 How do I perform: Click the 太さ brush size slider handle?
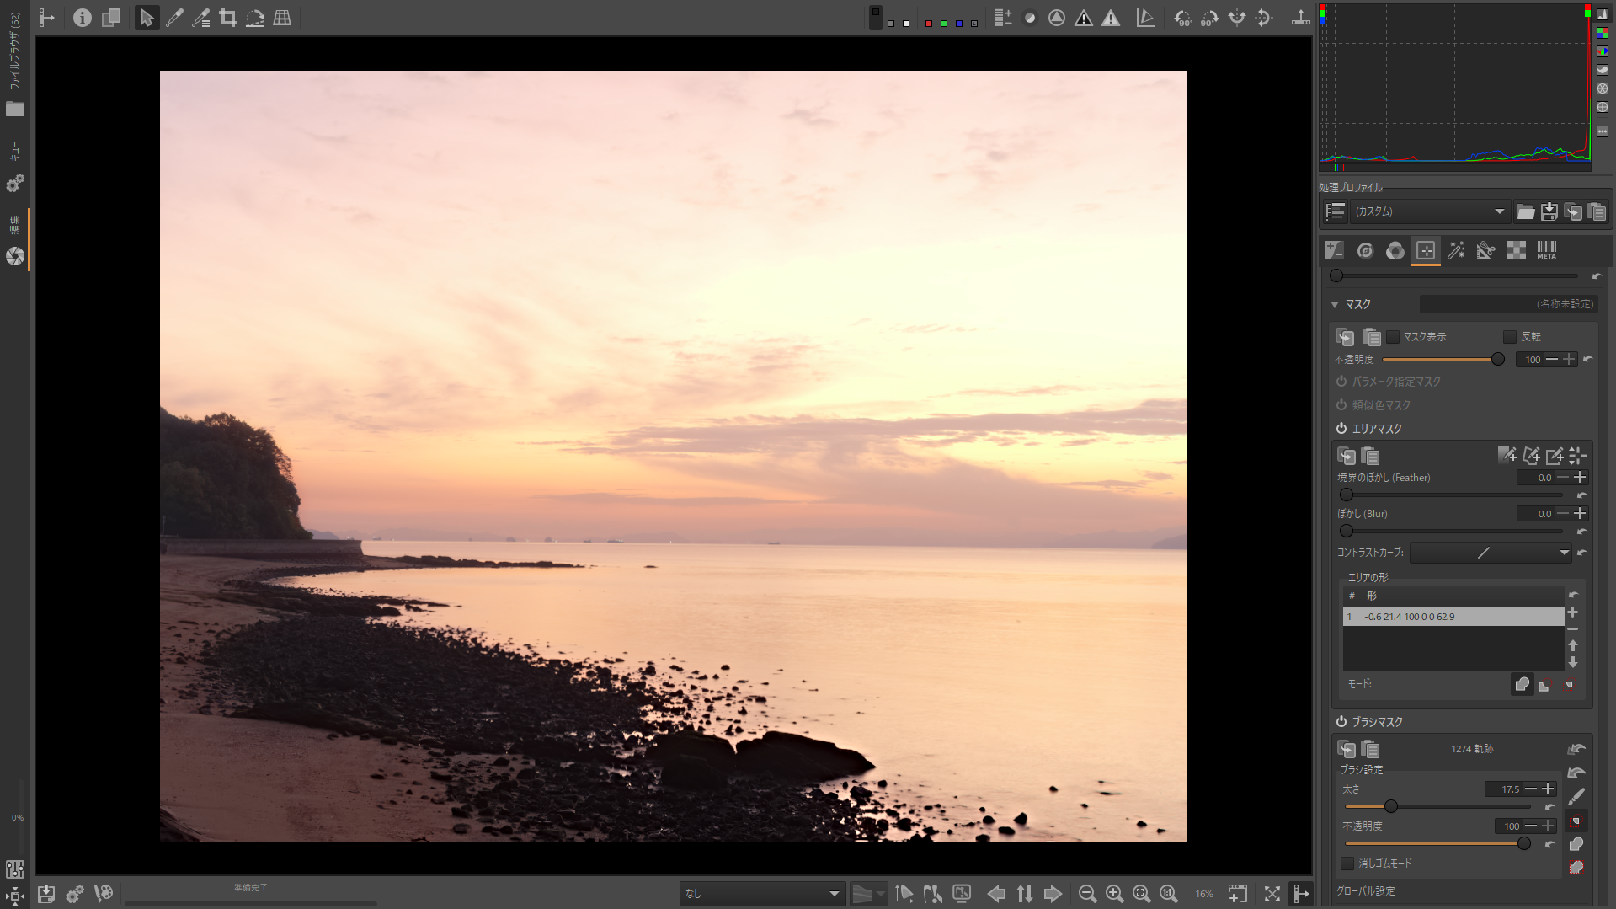click(1391, 807)
